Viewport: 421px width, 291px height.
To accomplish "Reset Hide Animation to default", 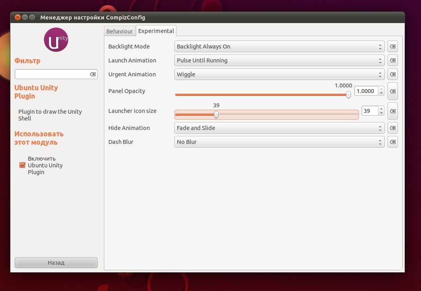I will click(x=393, y=128).
